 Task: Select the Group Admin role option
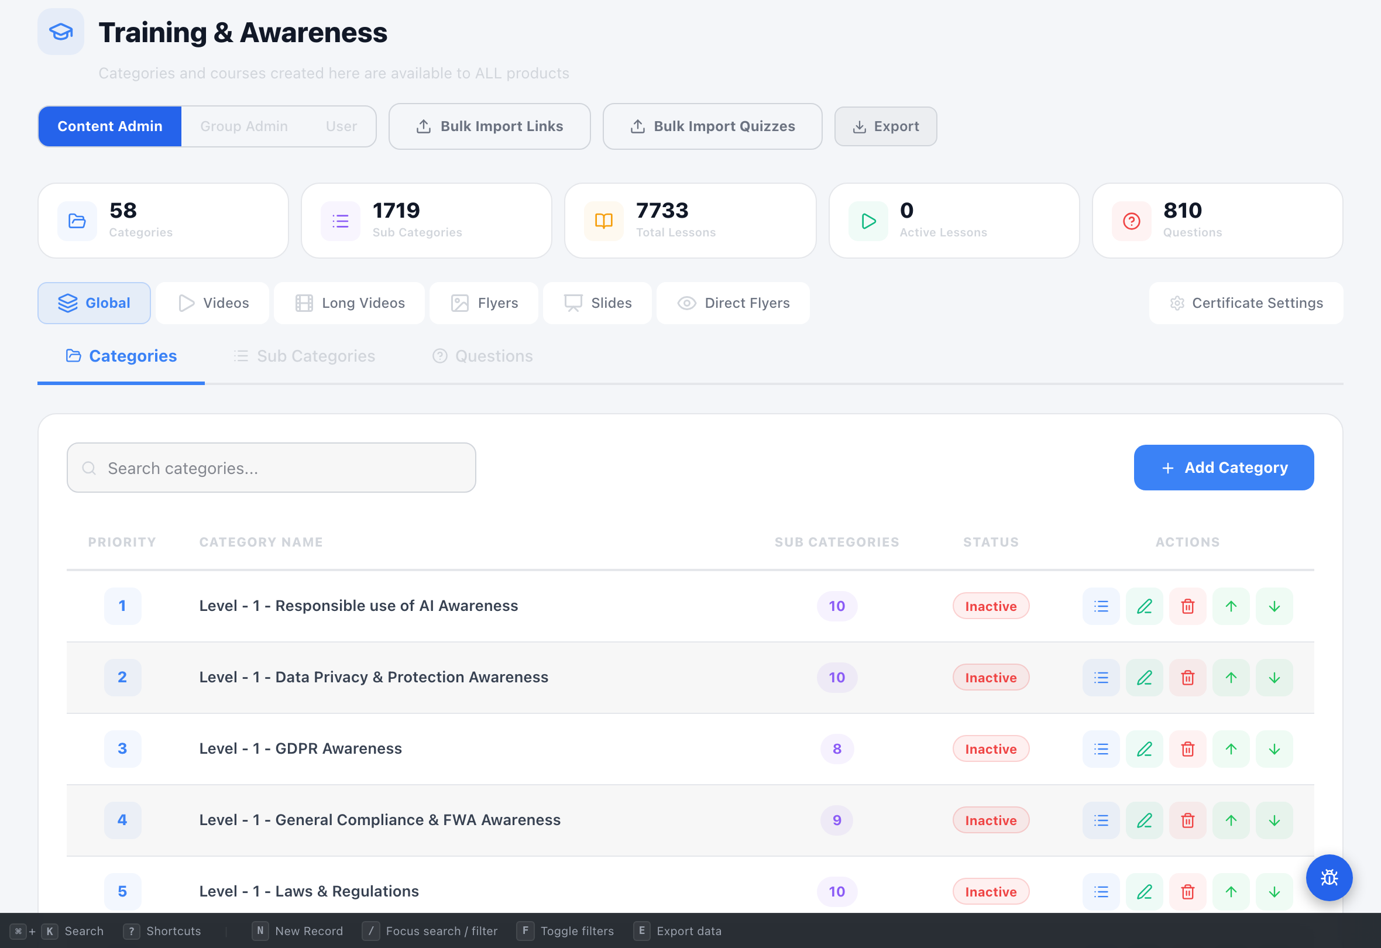pos(243,126)
